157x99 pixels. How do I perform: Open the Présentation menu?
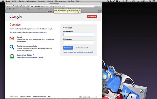[x=31, y=1]
